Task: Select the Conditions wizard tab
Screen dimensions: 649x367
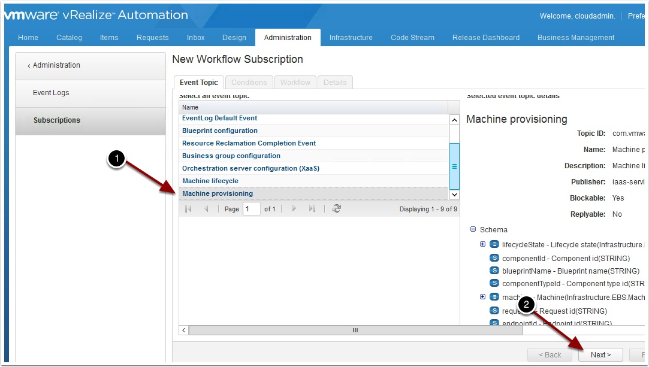Action: pyautogui.click(x=249, y=82)
